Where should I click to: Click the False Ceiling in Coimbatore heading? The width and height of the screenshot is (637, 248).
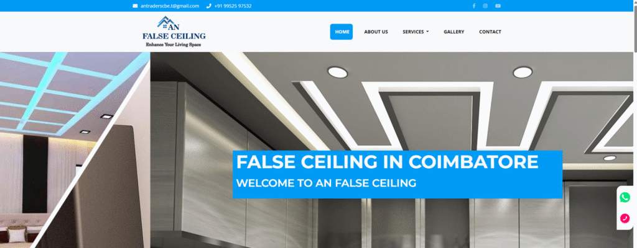coord(387,162)
